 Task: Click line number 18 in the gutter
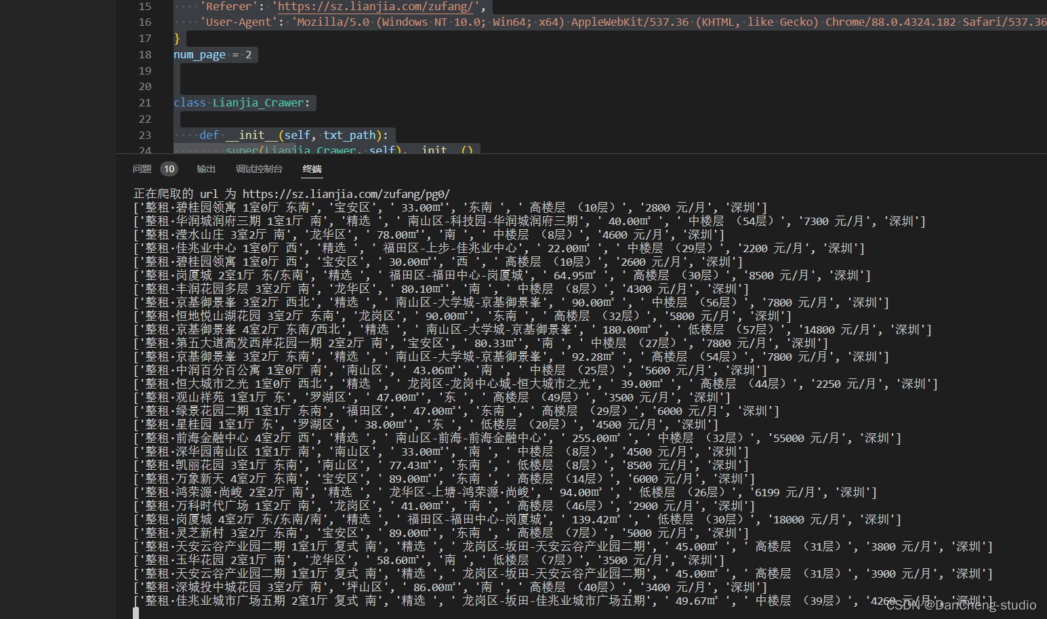pos(145,54)
